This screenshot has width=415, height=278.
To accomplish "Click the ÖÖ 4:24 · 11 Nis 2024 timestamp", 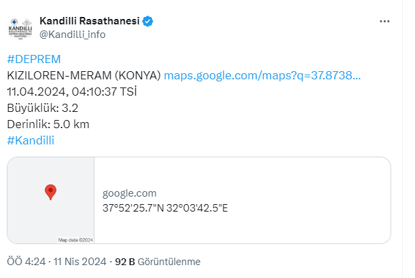I will pos(56,261).
